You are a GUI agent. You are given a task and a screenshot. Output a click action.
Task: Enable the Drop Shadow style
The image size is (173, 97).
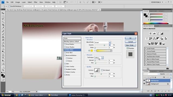tap(65, 44)
